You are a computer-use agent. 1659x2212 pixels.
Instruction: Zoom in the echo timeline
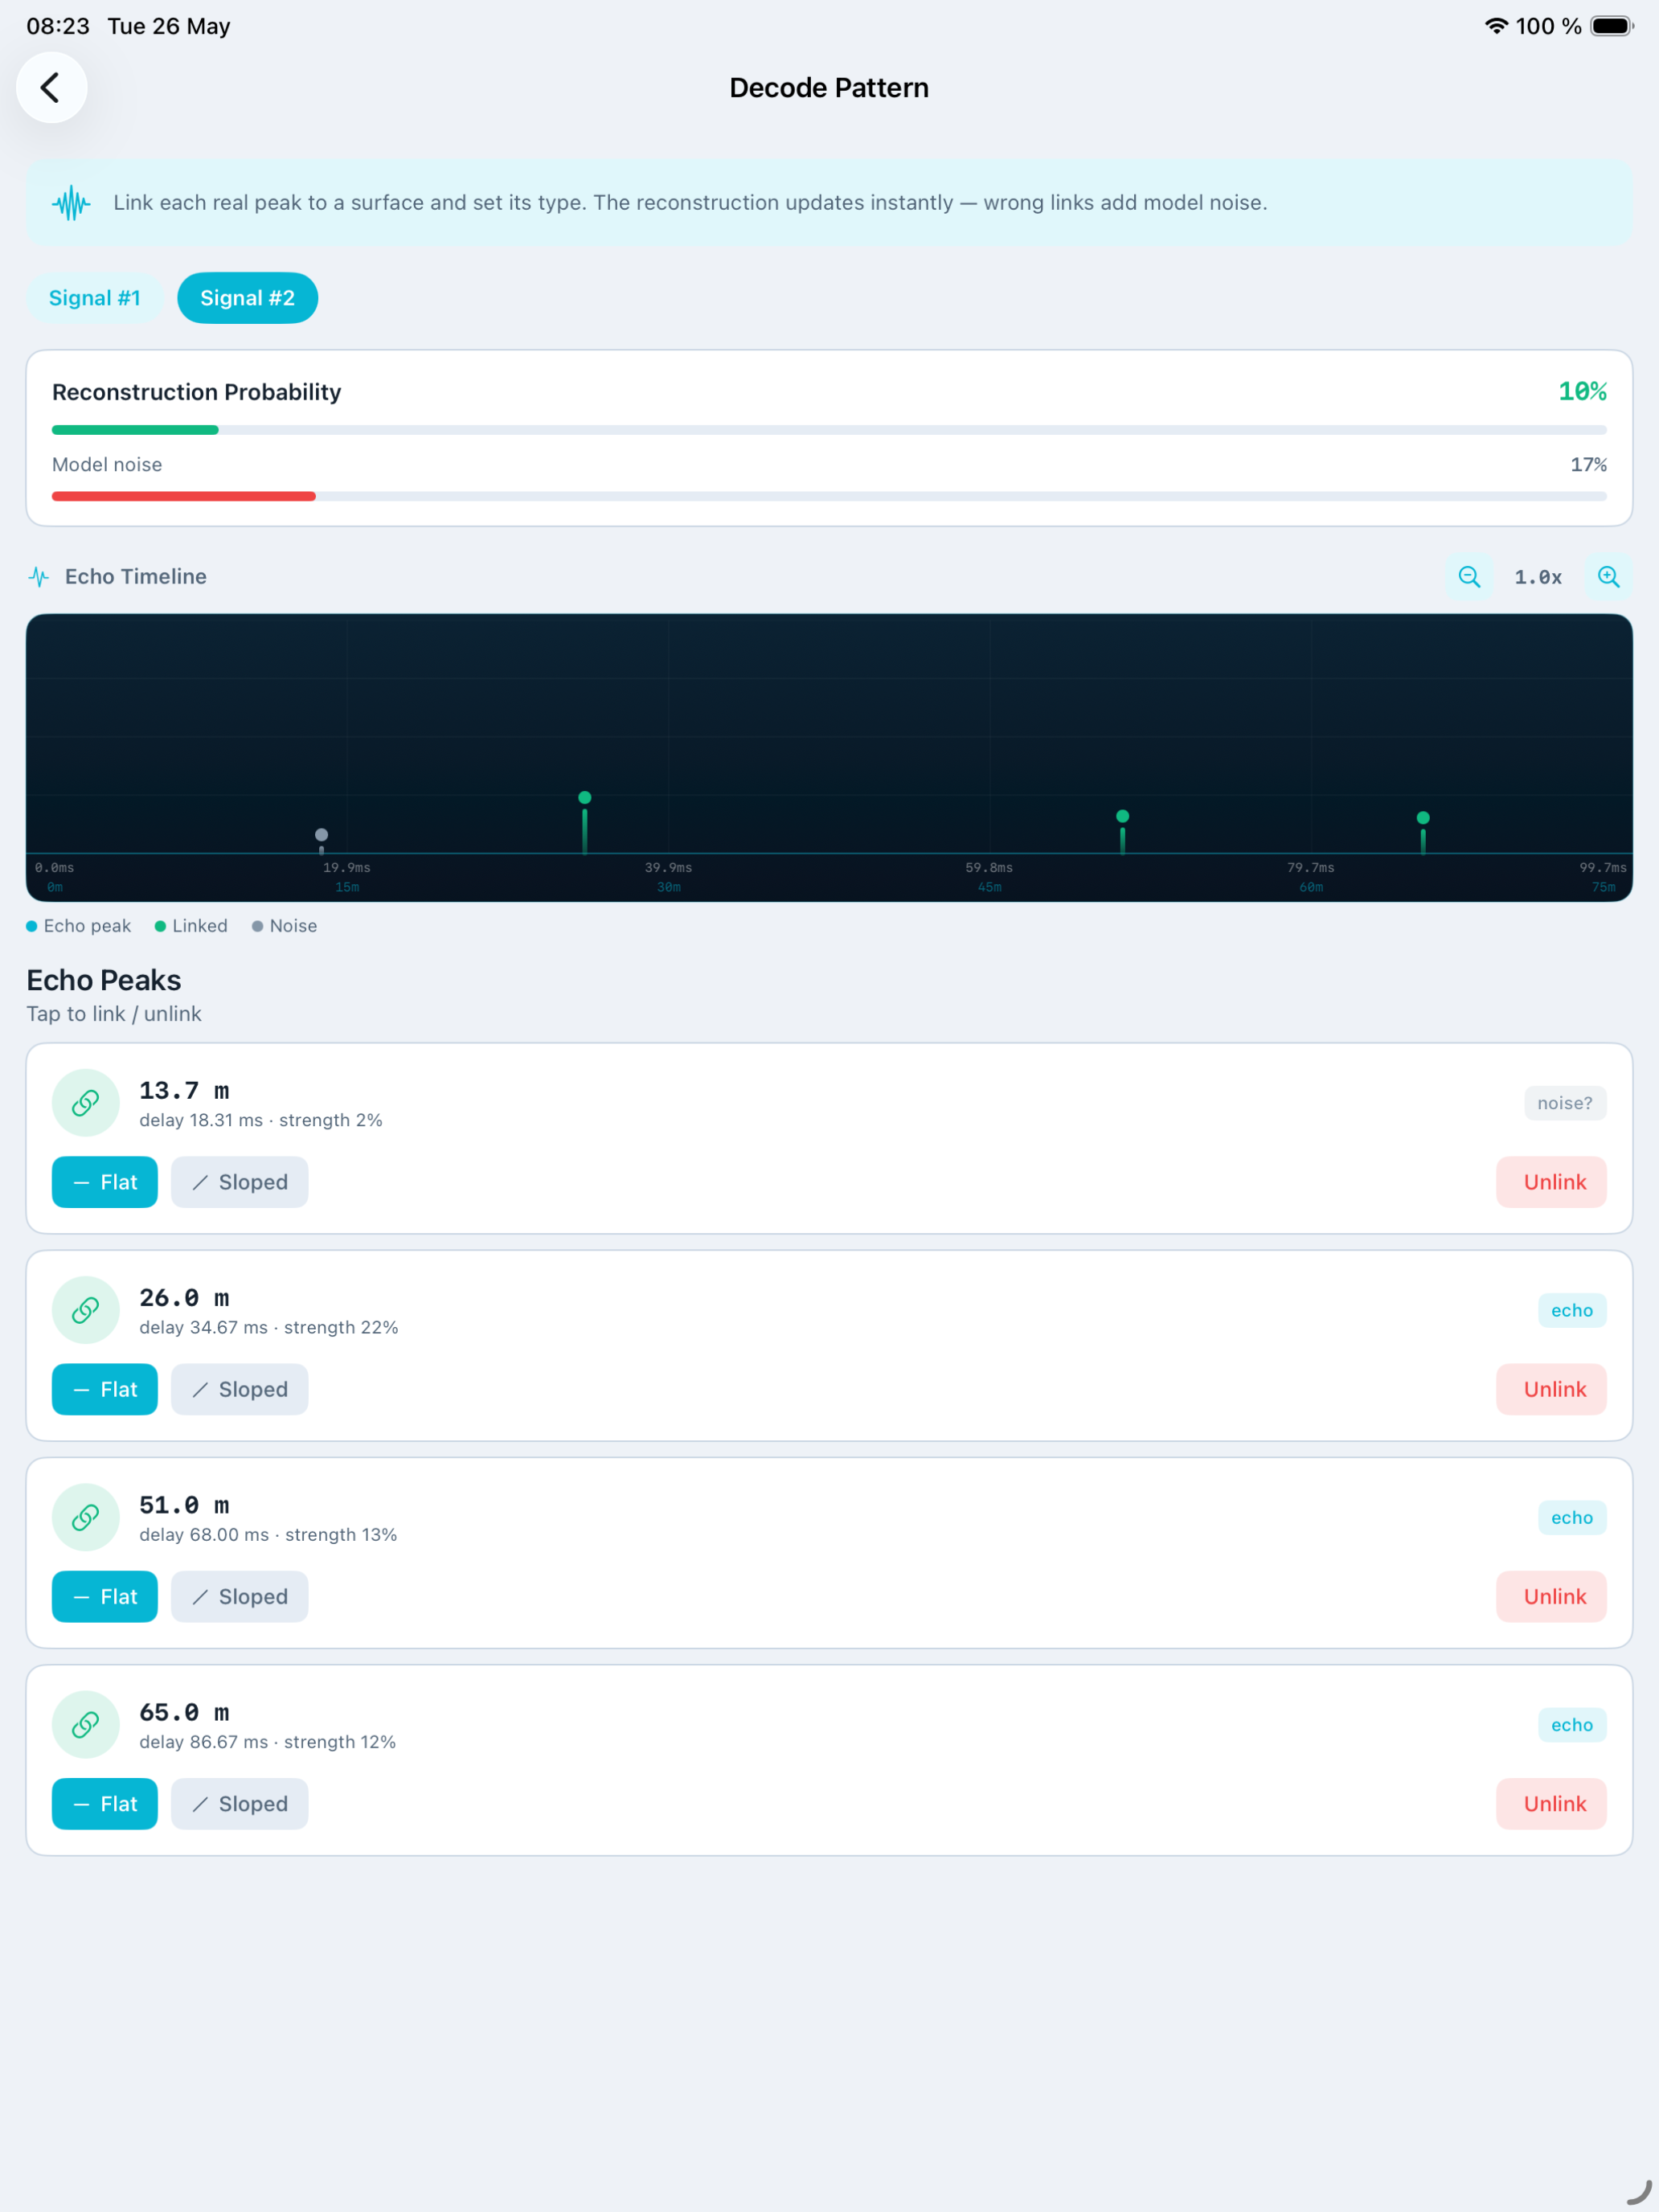[x=1608, y=577]
